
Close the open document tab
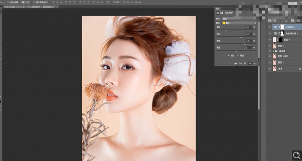tap(57, 7)
